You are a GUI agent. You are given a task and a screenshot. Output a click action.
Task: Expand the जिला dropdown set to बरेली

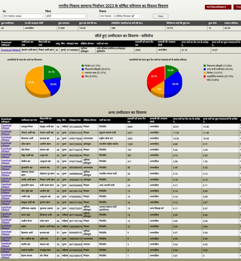click(x=66, y=16)
